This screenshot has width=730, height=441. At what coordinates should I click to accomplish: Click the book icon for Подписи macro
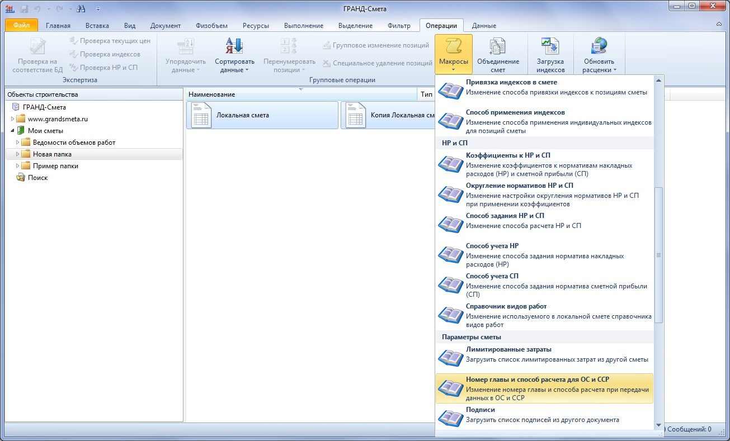[x=450, y=418]
